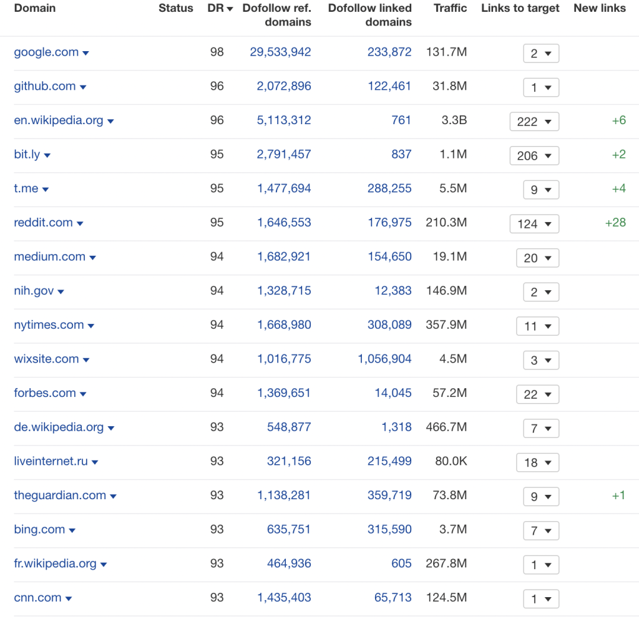Open the de.wikipedia.org domain link

(59, 427)
